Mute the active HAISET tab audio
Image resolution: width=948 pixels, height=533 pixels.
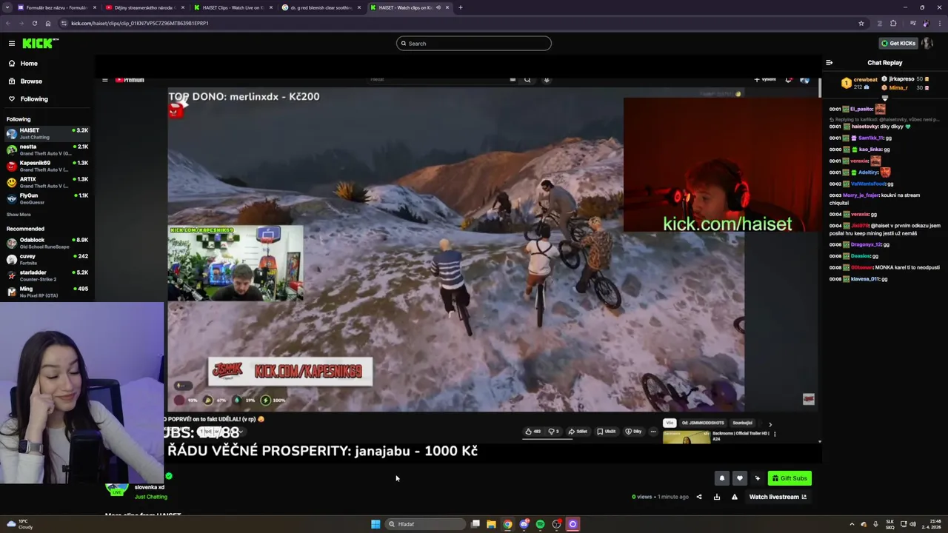coord(438,7)
